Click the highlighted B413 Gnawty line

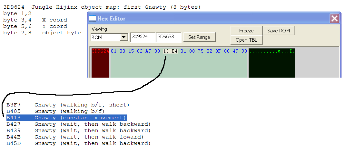pos(66,118)
